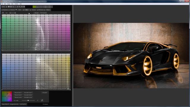Toggle the dot before 2DCurves tab
Image resolution: width=190 pixels, height=107 pixels.
[37, 10]
